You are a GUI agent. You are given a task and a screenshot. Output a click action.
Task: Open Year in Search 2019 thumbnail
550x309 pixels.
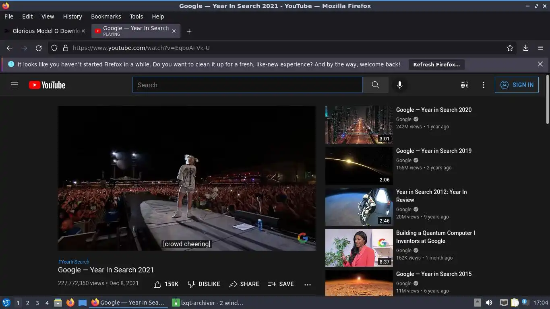tap(359, 166)
